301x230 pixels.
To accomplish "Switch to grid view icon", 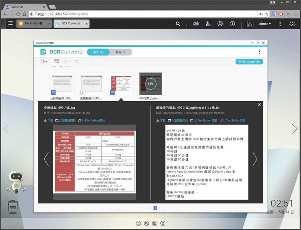I will 56,61.
